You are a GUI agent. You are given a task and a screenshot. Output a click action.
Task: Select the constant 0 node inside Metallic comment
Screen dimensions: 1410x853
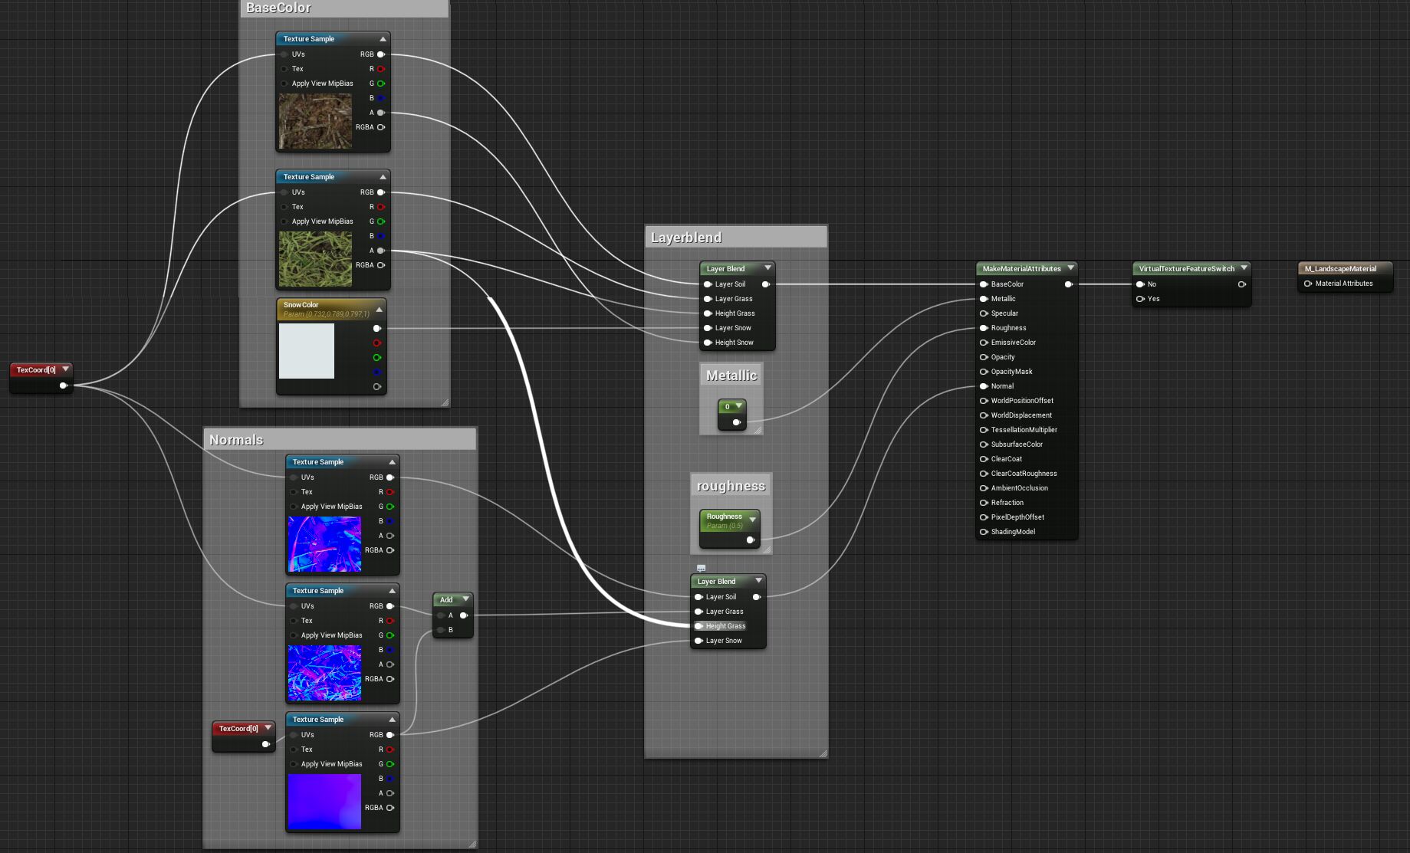click(x=730, y=407)
